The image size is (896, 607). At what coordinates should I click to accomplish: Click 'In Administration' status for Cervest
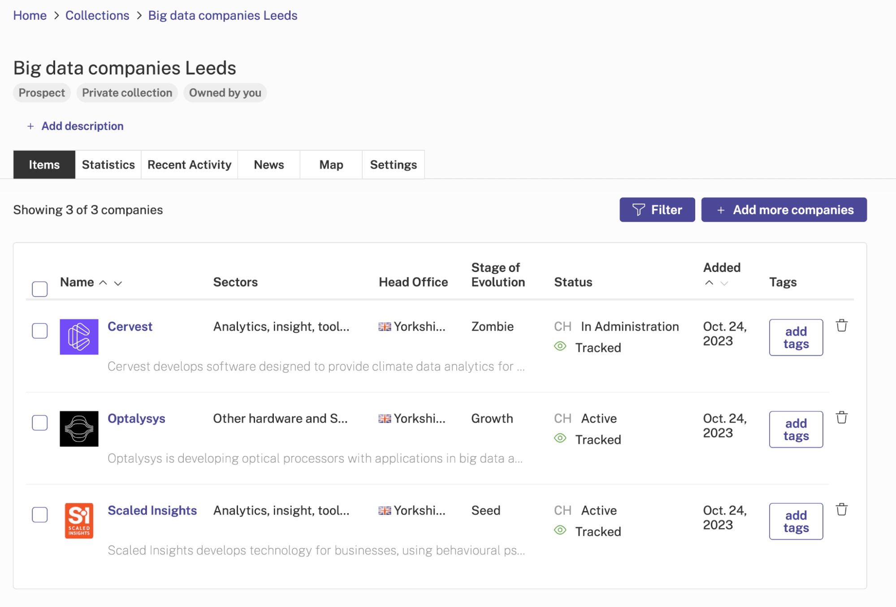(630, 326)
